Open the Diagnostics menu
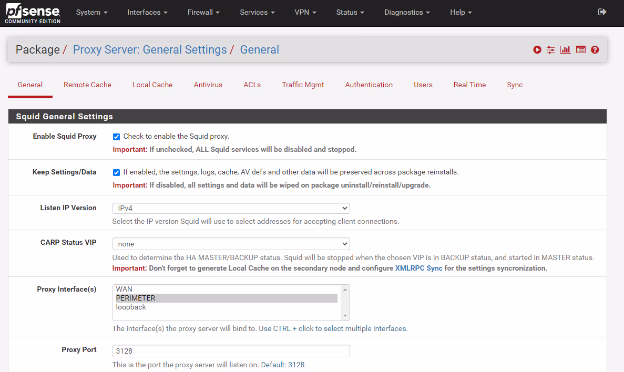624x372 pixels. click(407, 12)
